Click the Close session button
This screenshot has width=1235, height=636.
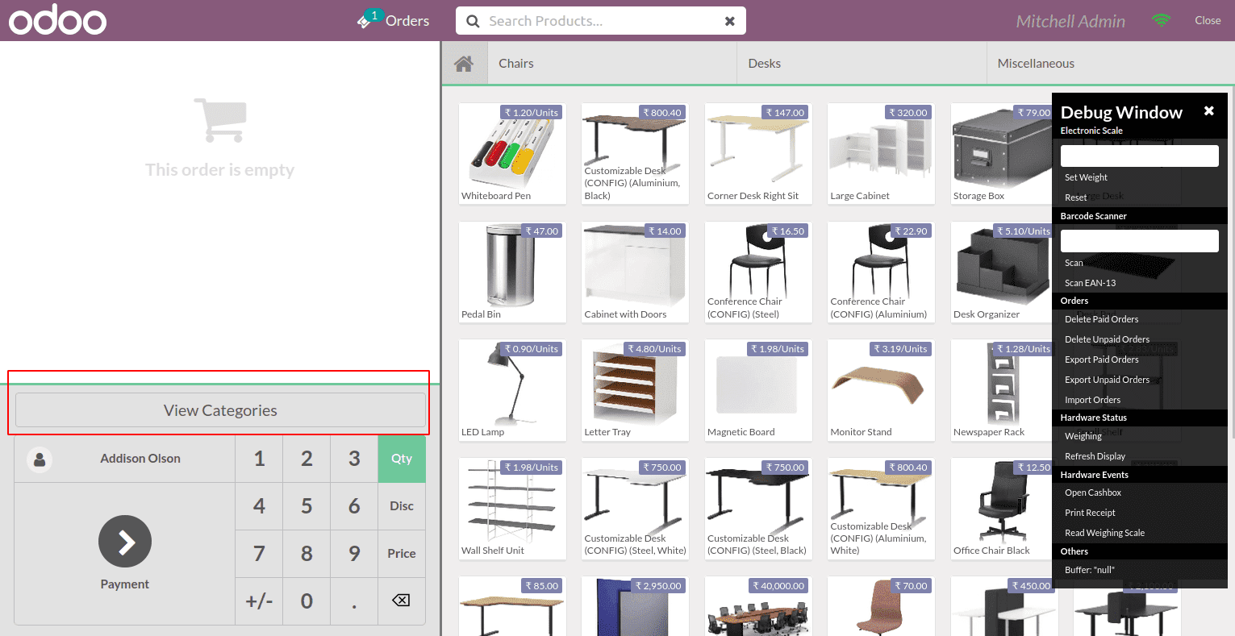[x=1208, y=21]
